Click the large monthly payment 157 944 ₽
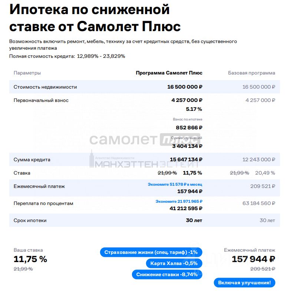Viewport: 290px width, 301px height. click(x=254, y=259)
